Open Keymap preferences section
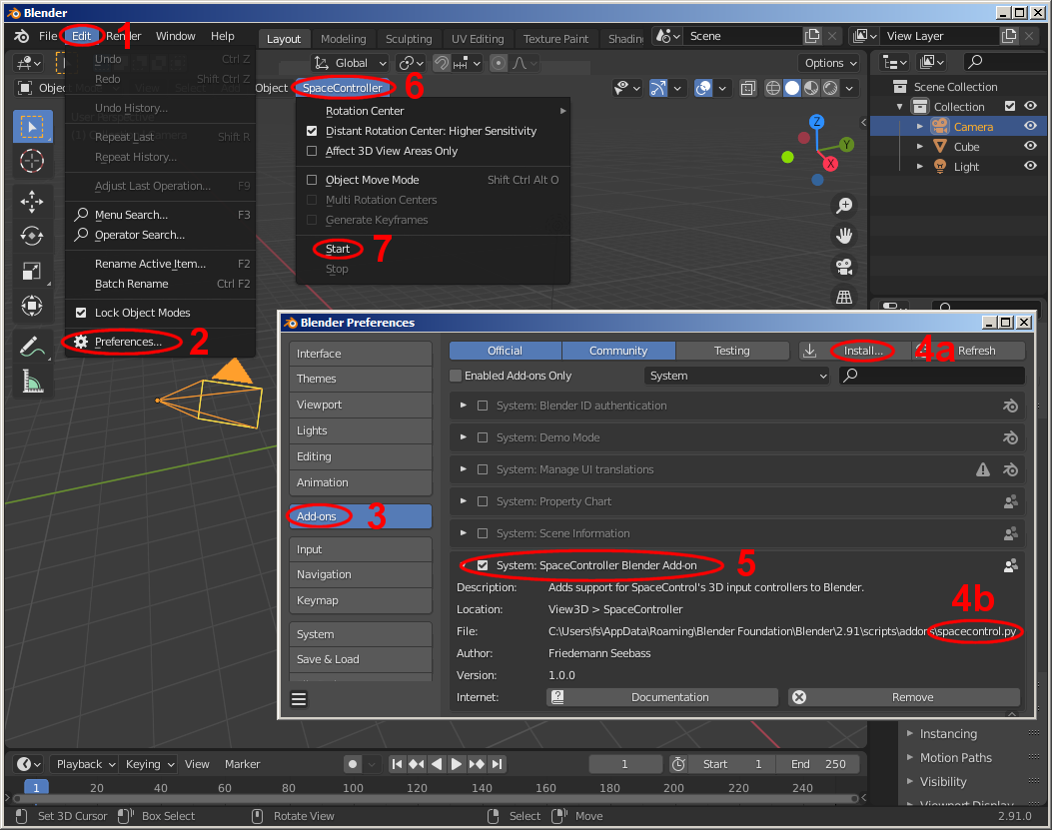The height and width of the screenshot is (830, 1052). tap(361, 600)
